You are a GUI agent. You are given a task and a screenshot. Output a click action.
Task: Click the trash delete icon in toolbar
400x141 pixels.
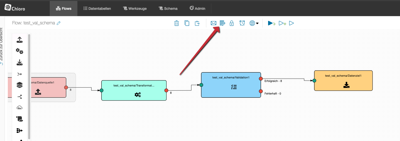tap(177, 23)
